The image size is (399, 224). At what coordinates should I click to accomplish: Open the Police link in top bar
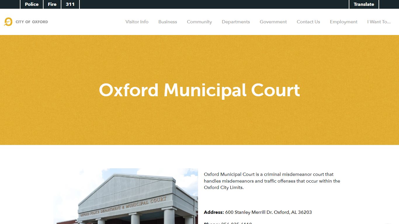(x=32, y=4)
